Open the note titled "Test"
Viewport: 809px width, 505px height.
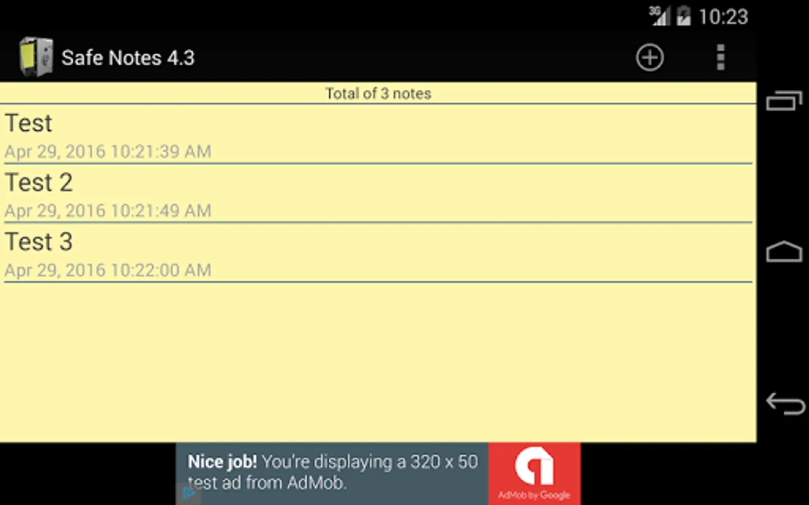[x=378, y=134]
